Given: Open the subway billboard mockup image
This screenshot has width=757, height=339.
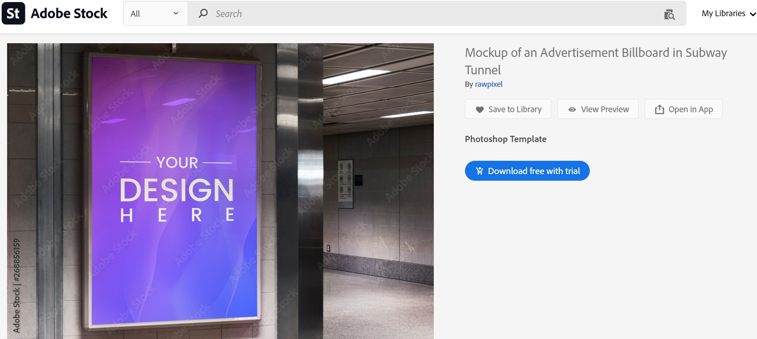Looking at the screenshot, I should [220, 191].
